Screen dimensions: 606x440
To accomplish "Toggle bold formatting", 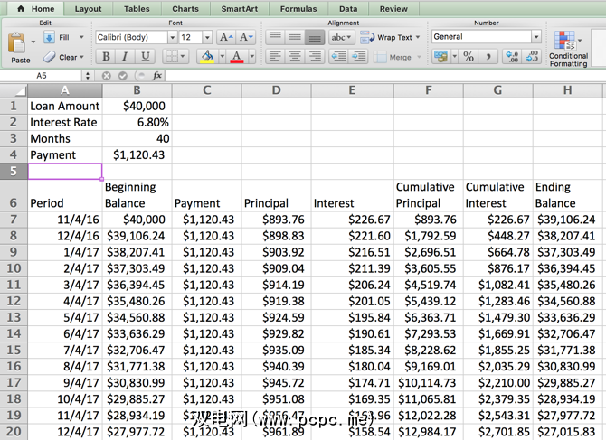I will click(x=106, y=57).
